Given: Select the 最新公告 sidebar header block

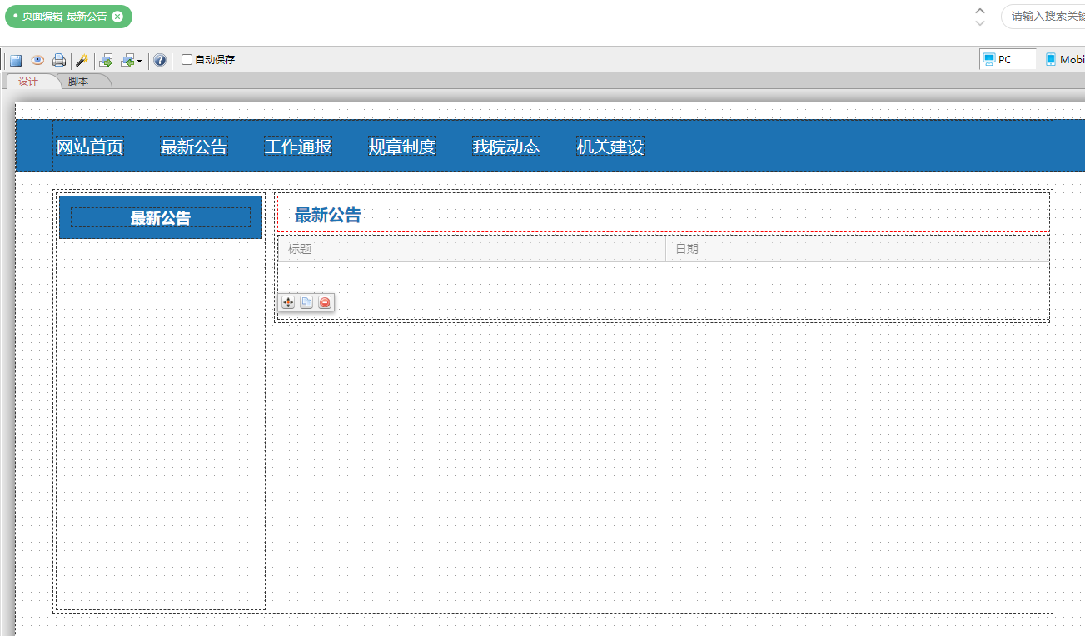Looking at the screenshot, I should pos(161,217).
